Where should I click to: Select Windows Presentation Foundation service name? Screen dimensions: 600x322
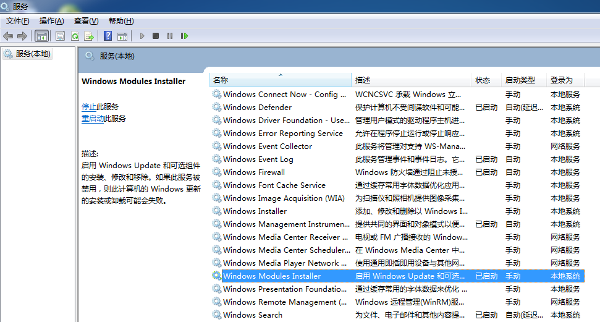coord(285,289)
